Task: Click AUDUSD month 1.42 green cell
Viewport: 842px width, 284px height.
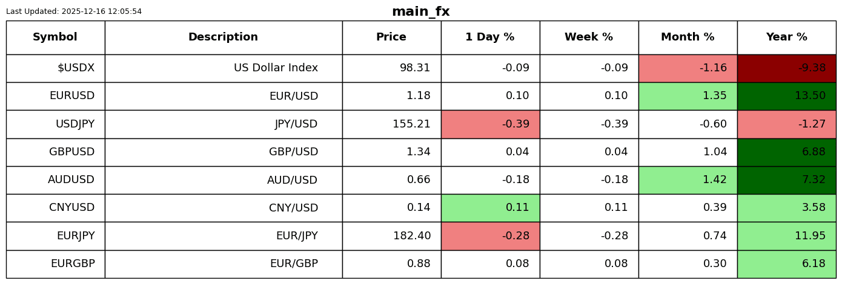Action: pos(688,180)
